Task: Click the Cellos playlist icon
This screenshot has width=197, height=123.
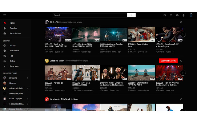Action: coord(5,61)
